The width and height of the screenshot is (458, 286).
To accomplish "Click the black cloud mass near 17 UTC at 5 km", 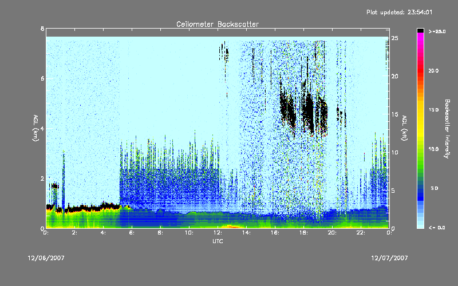I will click(x=288, y=109).
